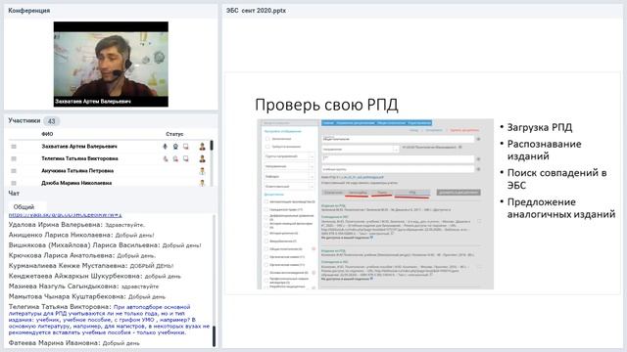This screenshot has width=627, height=352.
Task: Click chat message from Крючкова Лариса Анатольевна
Action: [82, 255]
